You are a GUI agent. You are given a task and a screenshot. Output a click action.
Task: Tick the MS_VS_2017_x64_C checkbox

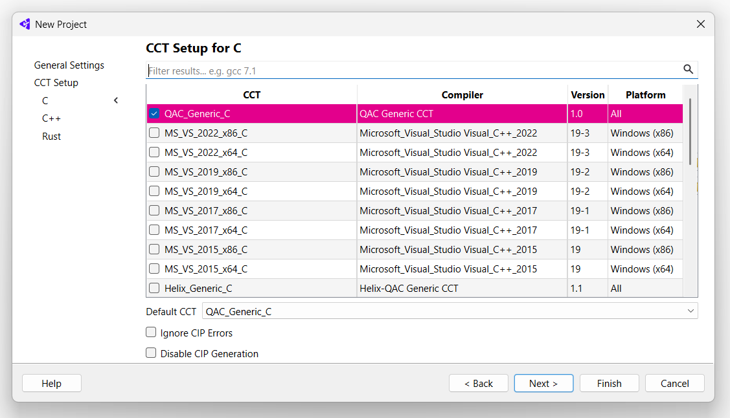coord(154,230)
